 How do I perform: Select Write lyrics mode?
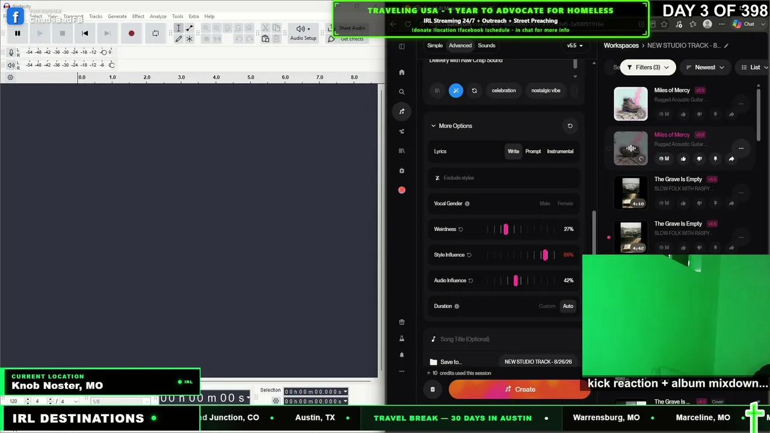coord(513,152)
